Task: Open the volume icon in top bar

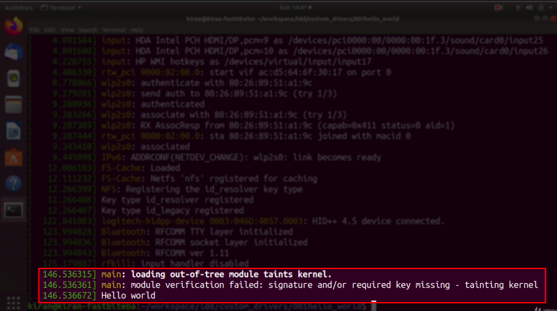Action: pyautogui.click(x=529, y=8)
